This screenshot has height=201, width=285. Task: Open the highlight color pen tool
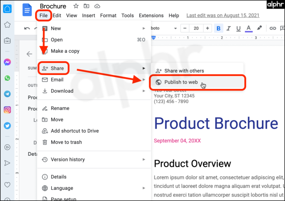click(259, 28)
